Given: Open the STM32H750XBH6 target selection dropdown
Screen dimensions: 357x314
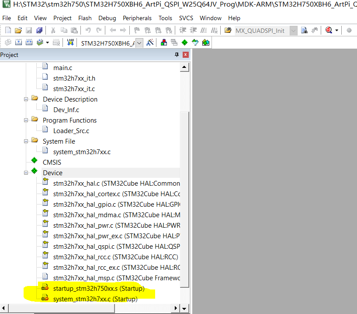Looking at the screenshot, I should [139, 42].
